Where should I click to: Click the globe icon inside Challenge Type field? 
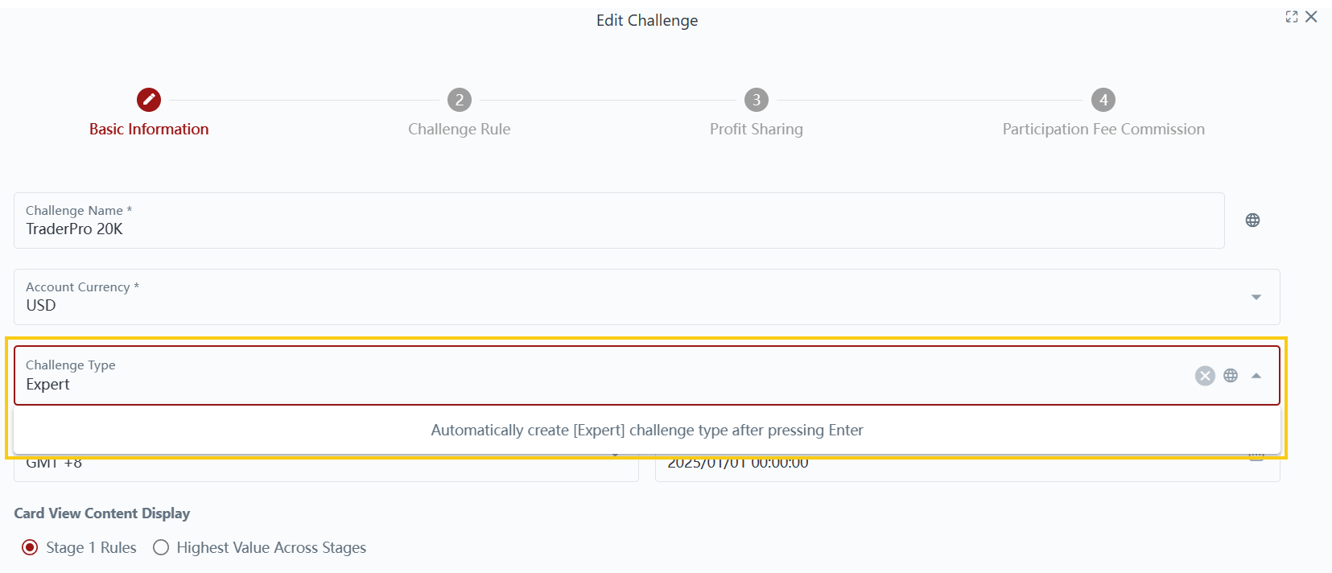(x=1231, y=376)
